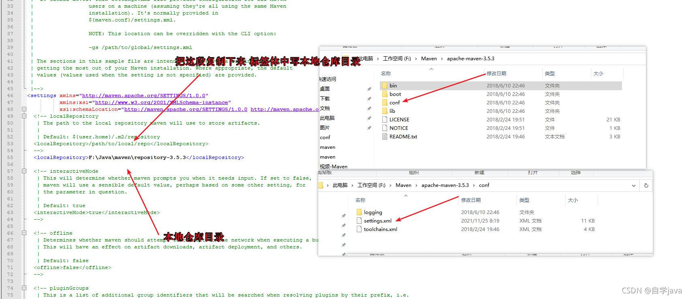Screen dimensions: 688x299
Task: Select 文档 in the Explorer sidebar
Action: pyautogui.click(x=325, y=108)
